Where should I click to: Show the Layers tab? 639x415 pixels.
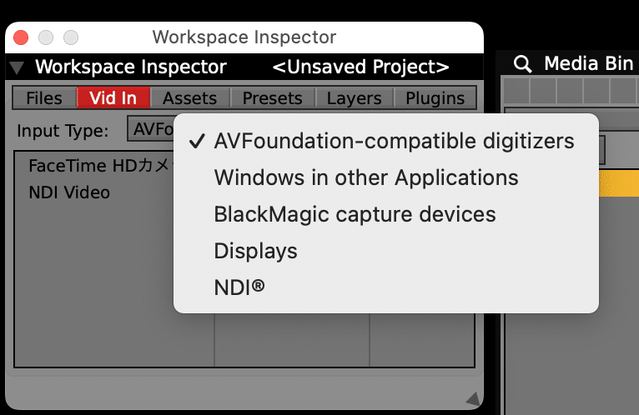(x=354, y=98)
